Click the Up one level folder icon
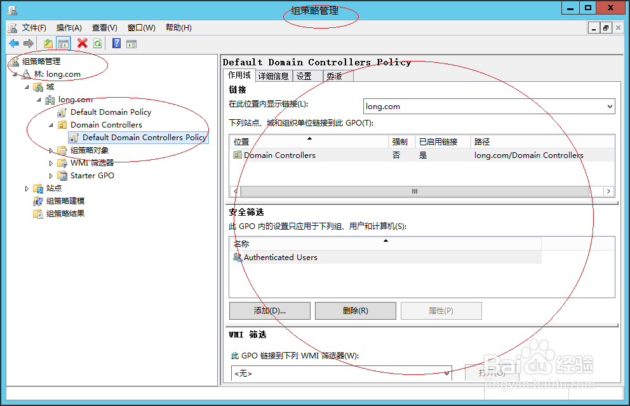 [x=48, y=43]
